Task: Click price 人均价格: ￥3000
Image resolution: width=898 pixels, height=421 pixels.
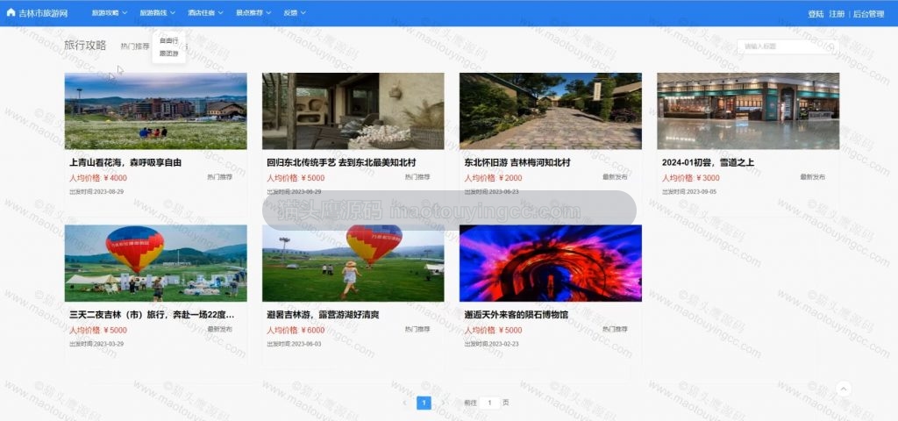Action: coord(691,178)
